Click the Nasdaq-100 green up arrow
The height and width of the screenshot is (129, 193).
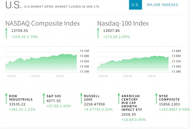click(x=98, y=33)
